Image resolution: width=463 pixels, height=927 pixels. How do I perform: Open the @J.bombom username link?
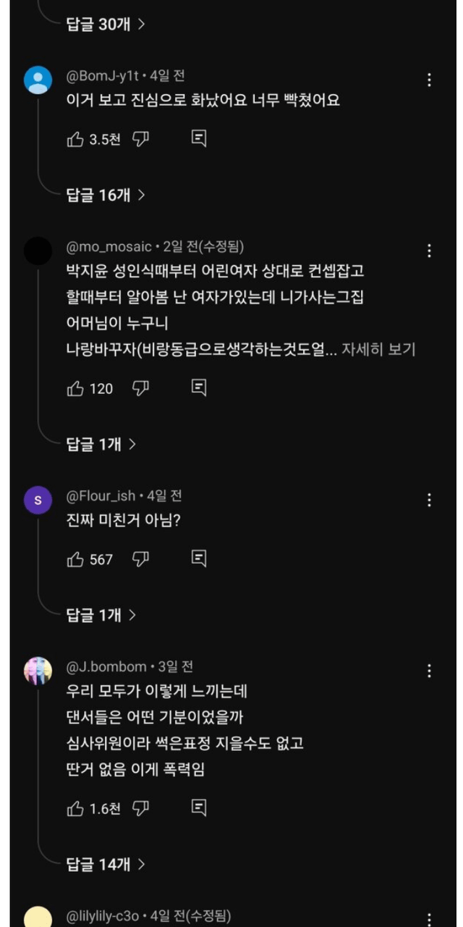[109, 666]
